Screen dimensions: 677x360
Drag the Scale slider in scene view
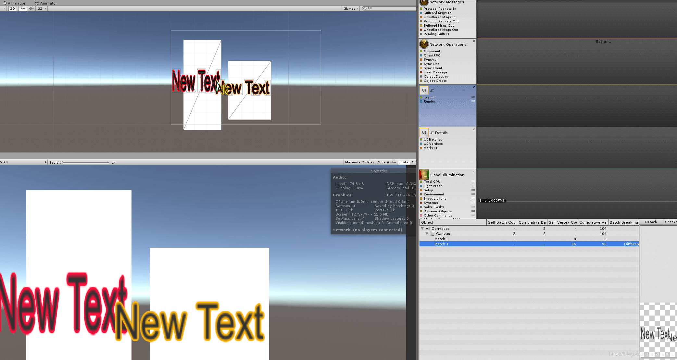click(x=63, y=162)
